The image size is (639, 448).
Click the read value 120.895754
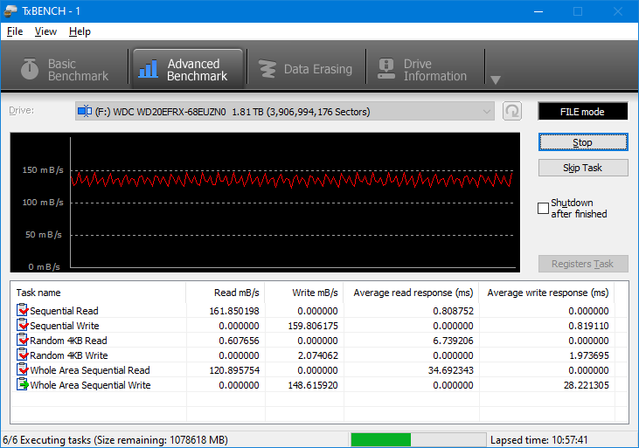click(234, 370)
